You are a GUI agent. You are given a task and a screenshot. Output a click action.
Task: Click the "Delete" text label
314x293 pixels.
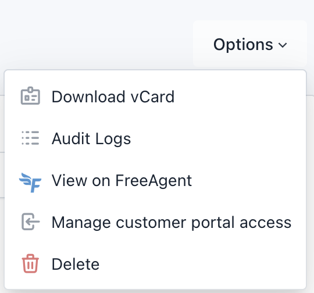click(76, 265)
